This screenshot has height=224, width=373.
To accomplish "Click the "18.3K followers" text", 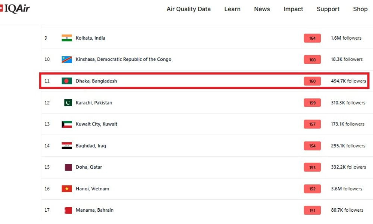I will [x=347, y=59].
